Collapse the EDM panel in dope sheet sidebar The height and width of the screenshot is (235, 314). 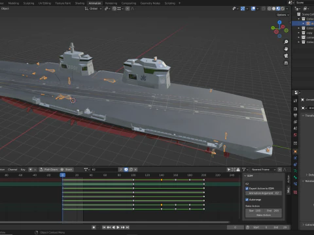click(x=245, y=176)
